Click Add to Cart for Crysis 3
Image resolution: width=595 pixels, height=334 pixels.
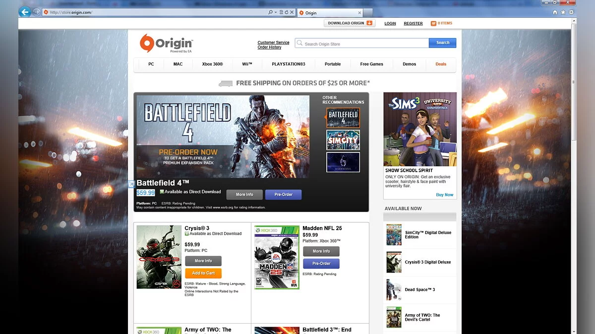coord(203,273)
